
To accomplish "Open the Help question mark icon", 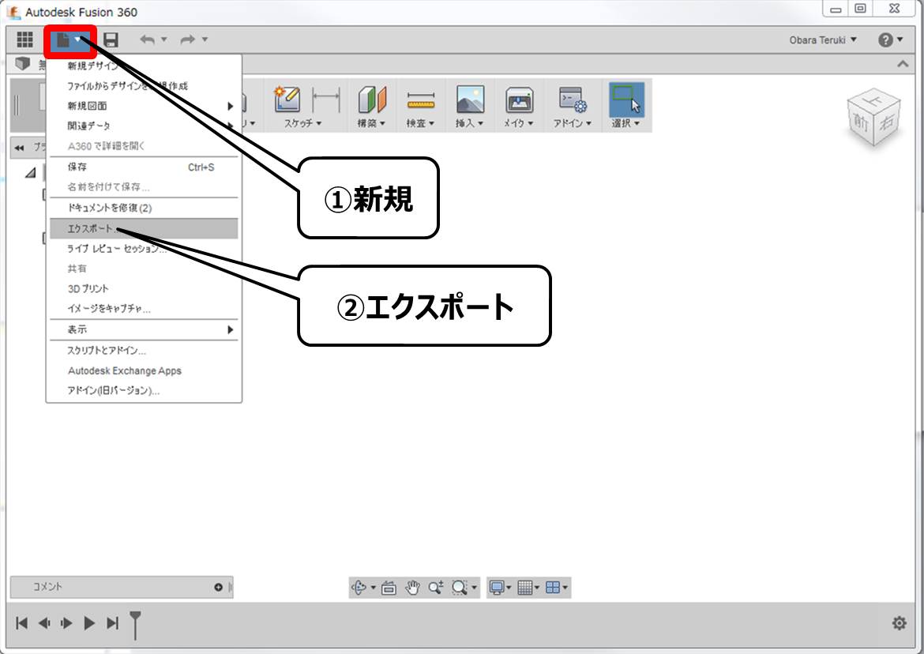I will pos(885,39).
